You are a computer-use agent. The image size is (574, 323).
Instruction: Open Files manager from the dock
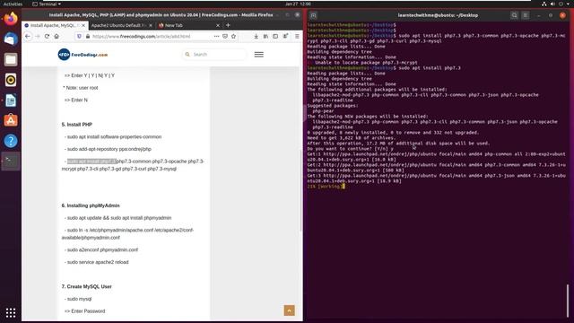[11, 59]
